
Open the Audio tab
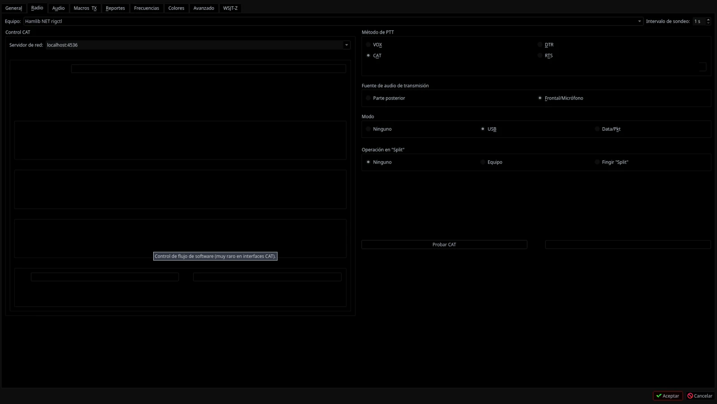[x=58, y=8]
